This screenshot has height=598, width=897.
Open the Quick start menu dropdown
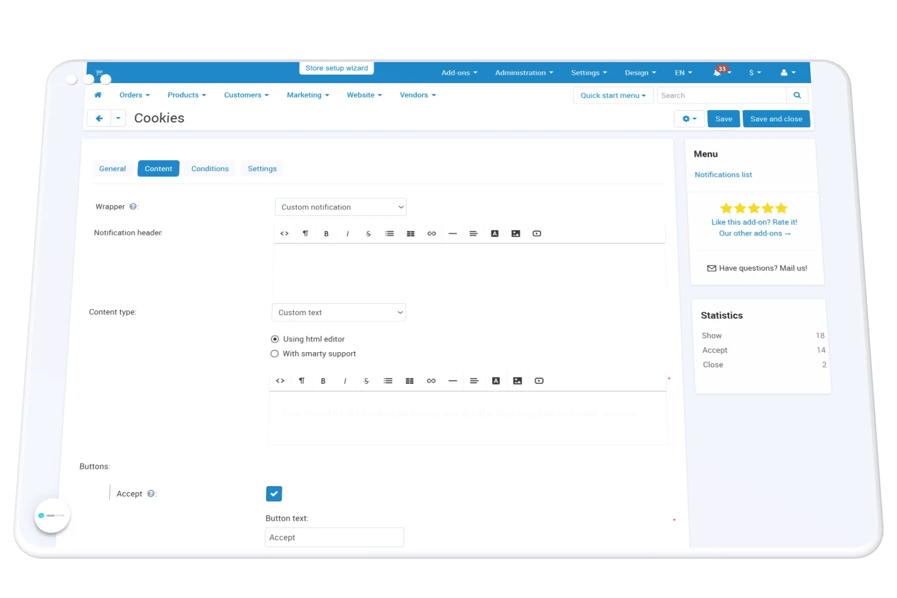pos(613,96)
